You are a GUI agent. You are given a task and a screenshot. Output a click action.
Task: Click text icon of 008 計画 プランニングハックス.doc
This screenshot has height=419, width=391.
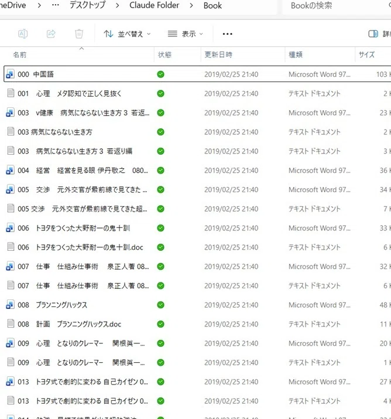pyautogui.click(x=11, y=324)
